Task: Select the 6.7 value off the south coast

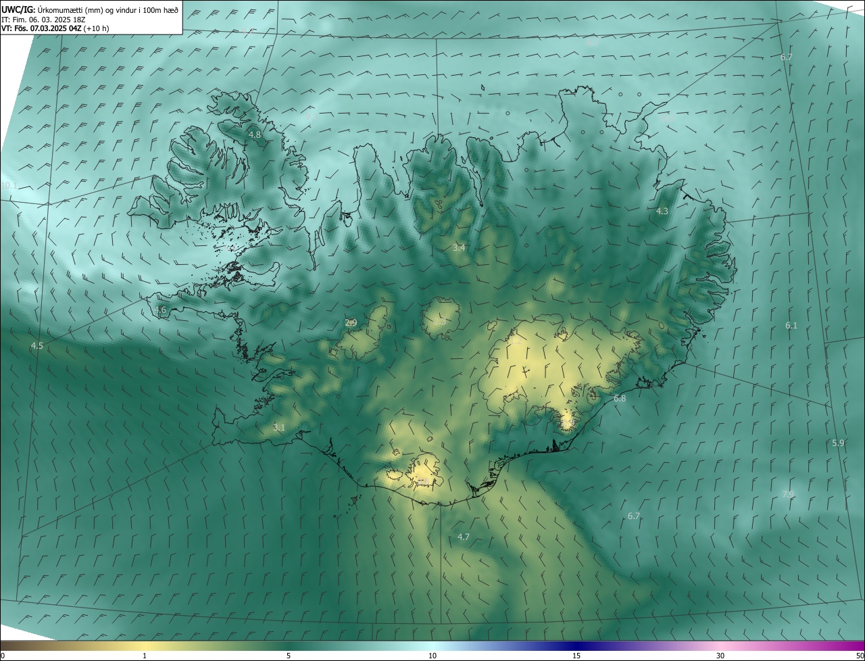Action: [x=633, y=516]
